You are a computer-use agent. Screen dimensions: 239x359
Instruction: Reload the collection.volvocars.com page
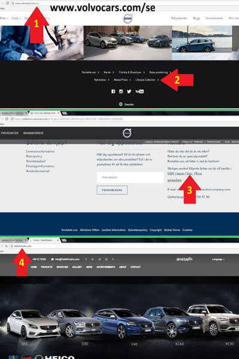pyautogui.click(x=7, y=119)
